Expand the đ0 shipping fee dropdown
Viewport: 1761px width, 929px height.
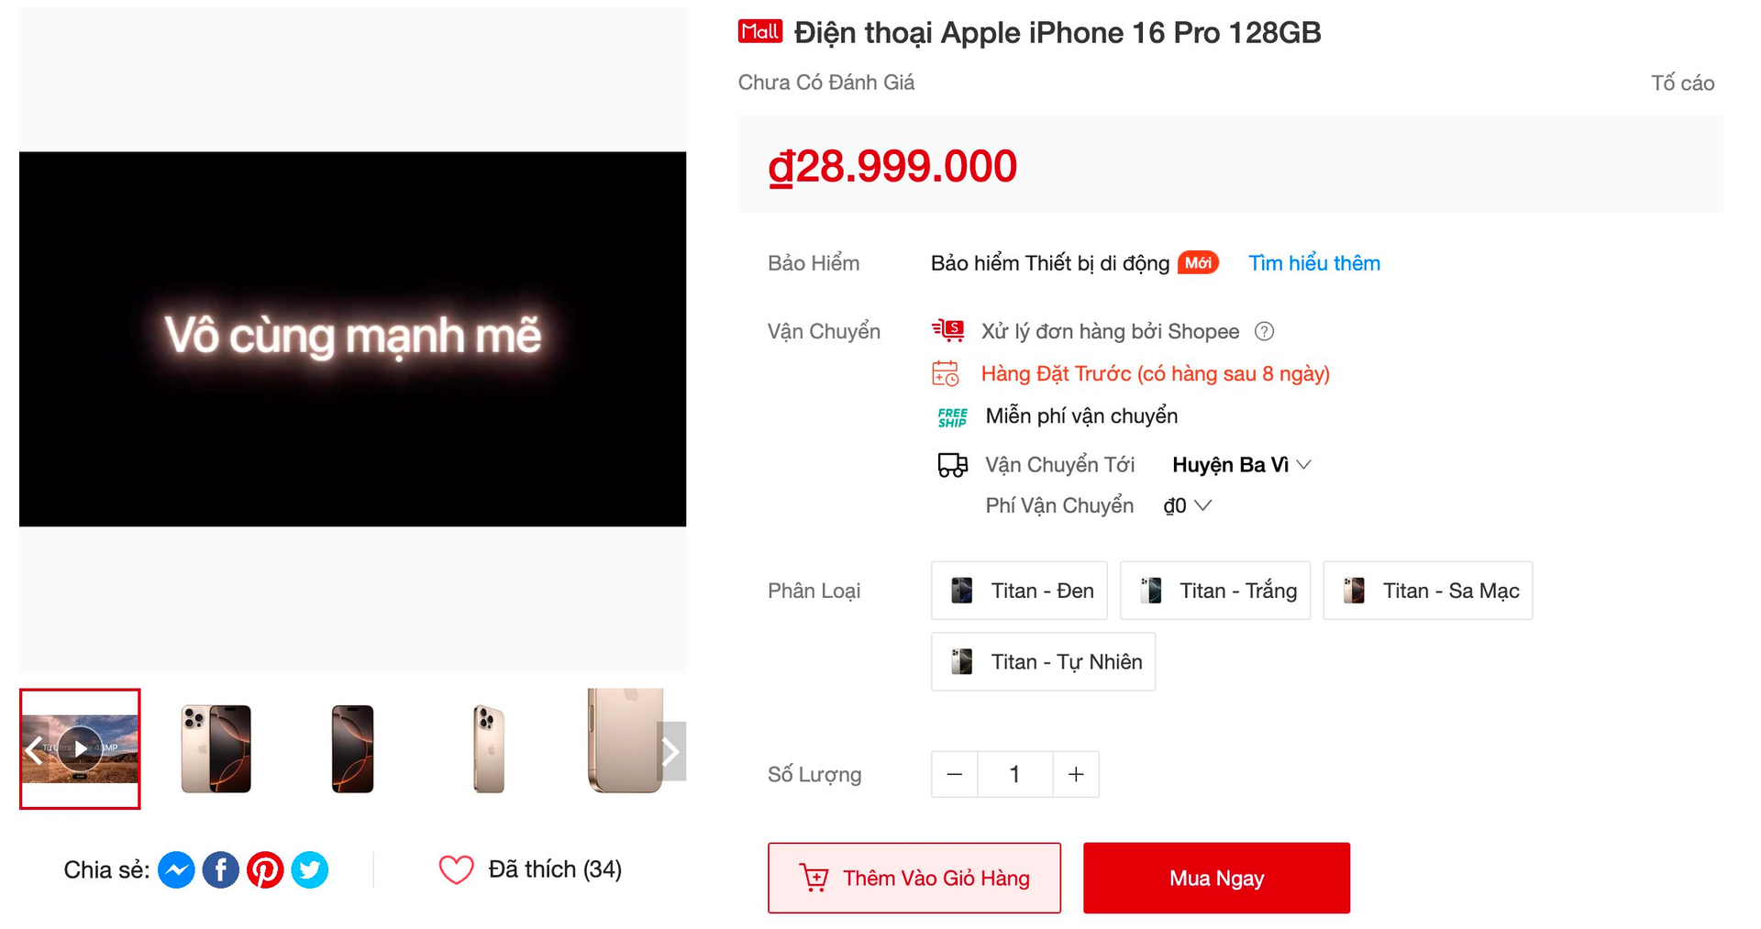(1186, 504)
